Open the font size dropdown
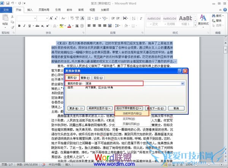 coord(47,19)
